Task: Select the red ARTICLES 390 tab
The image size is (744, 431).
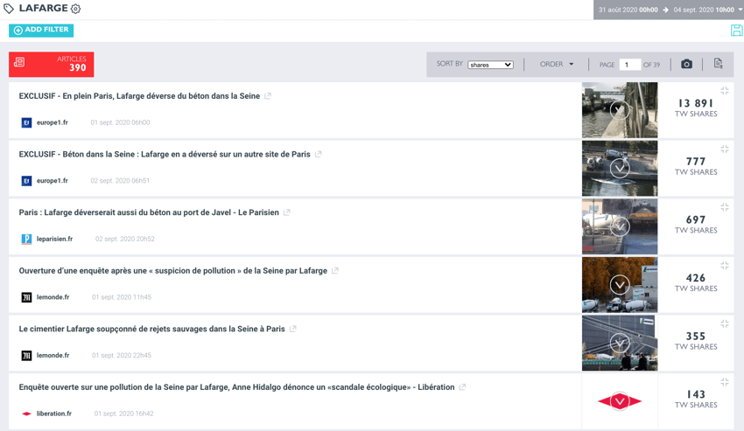Action: (x=52, y=64)
